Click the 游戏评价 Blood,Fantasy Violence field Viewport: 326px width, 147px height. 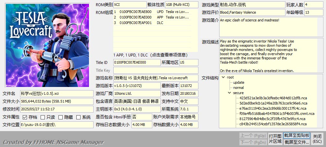point(252,12)
